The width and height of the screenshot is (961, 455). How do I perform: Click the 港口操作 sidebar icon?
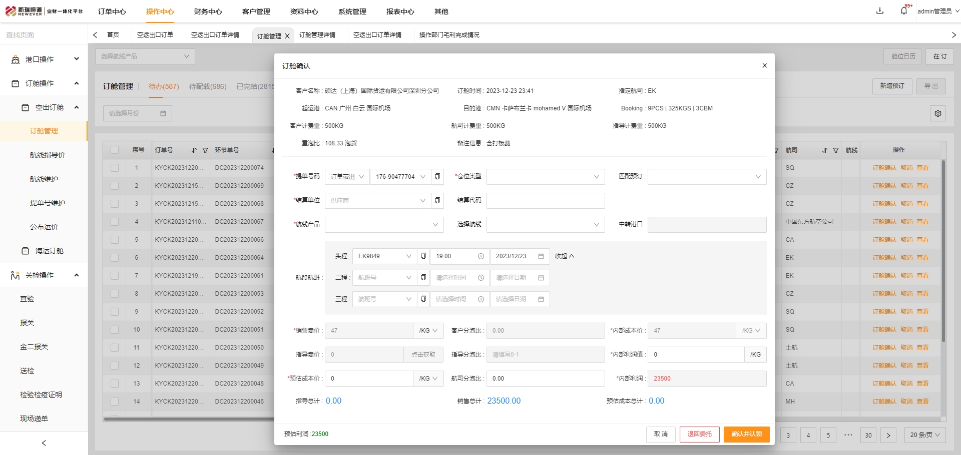point(16,59)
